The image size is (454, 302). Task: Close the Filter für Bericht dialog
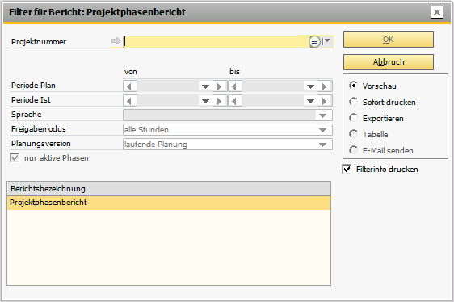[x=437, y=12]
